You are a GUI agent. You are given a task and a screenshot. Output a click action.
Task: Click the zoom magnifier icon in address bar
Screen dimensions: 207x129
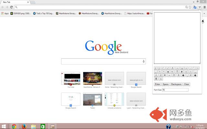187,7
